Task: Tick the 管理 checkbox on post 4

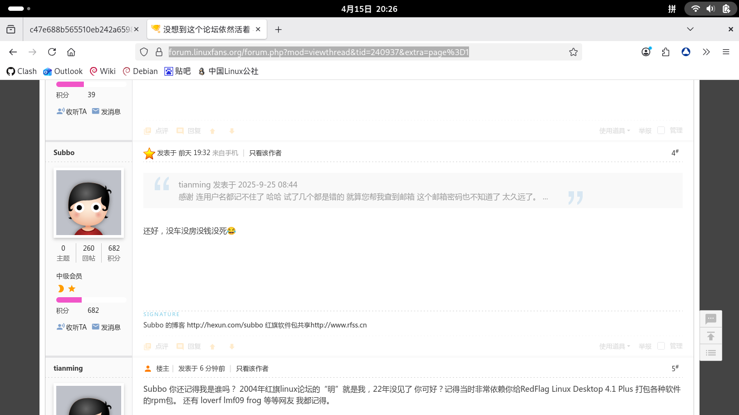Action: click(661, 346)
